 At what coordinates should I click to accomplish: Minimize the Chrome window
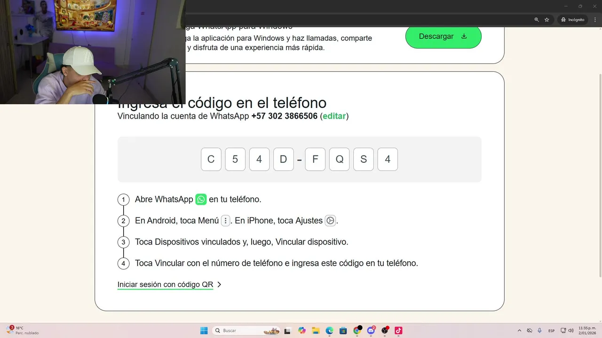click(567, 6)
